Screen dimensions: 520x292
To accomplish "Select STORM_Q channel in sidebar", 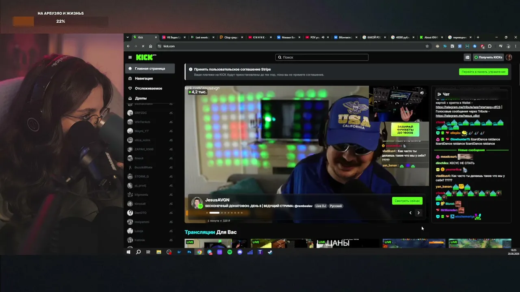I will (150, 176).
